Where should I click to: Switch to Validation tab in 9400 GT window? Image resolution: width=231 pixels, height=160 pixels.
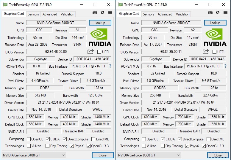tap(68, 14)
